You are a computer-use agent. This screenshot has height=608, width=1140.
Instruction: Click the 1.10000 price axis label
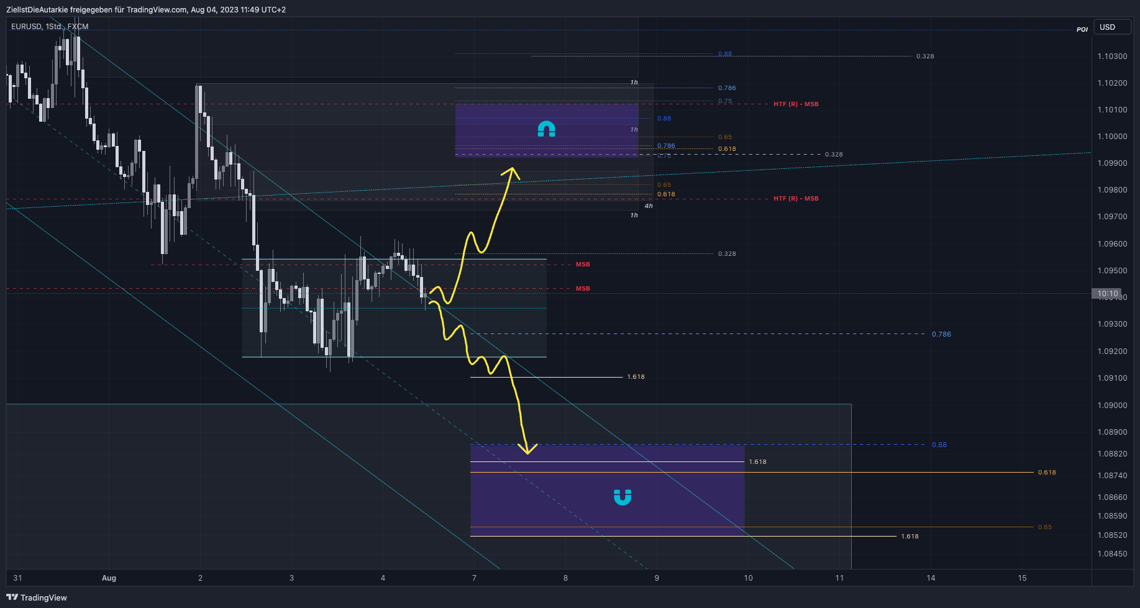[1112, 137]
